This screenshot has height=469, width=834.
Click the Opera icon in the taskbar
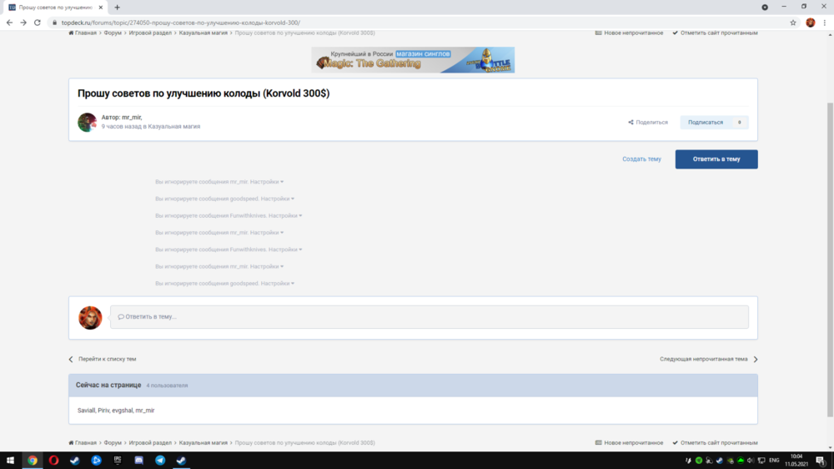tap(53, 460)
